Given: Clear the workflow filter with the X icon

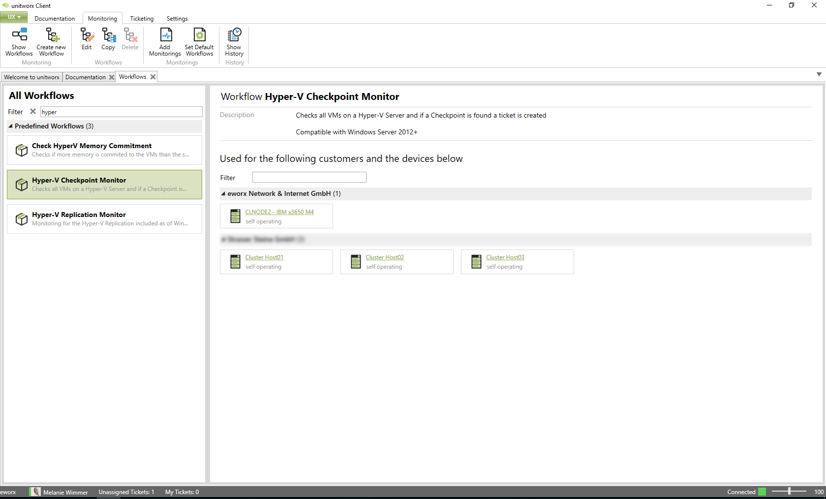Looking at the screenshot, I should pos(33,112).
